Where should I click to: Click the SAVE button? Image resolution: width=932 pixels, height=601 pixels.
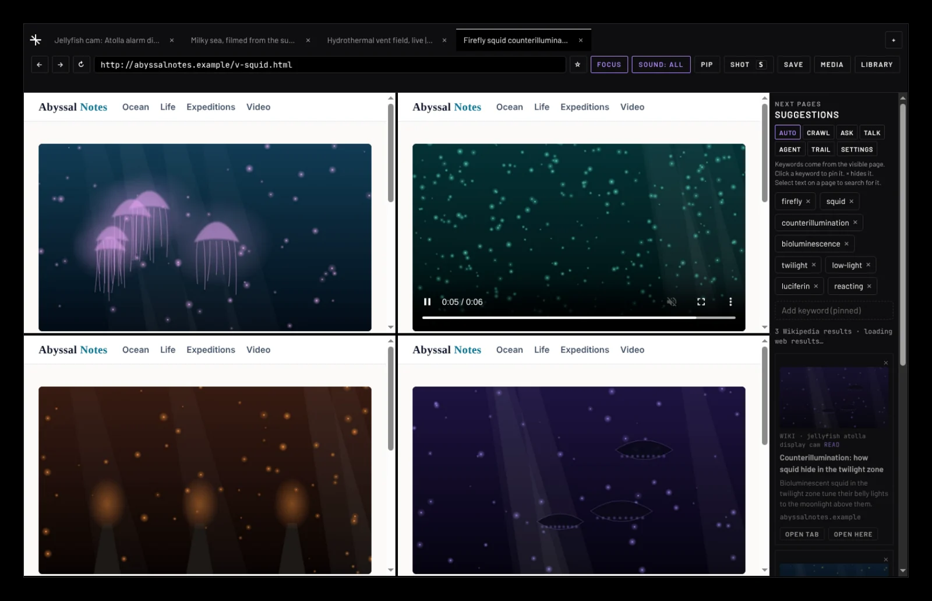(793, 65)
